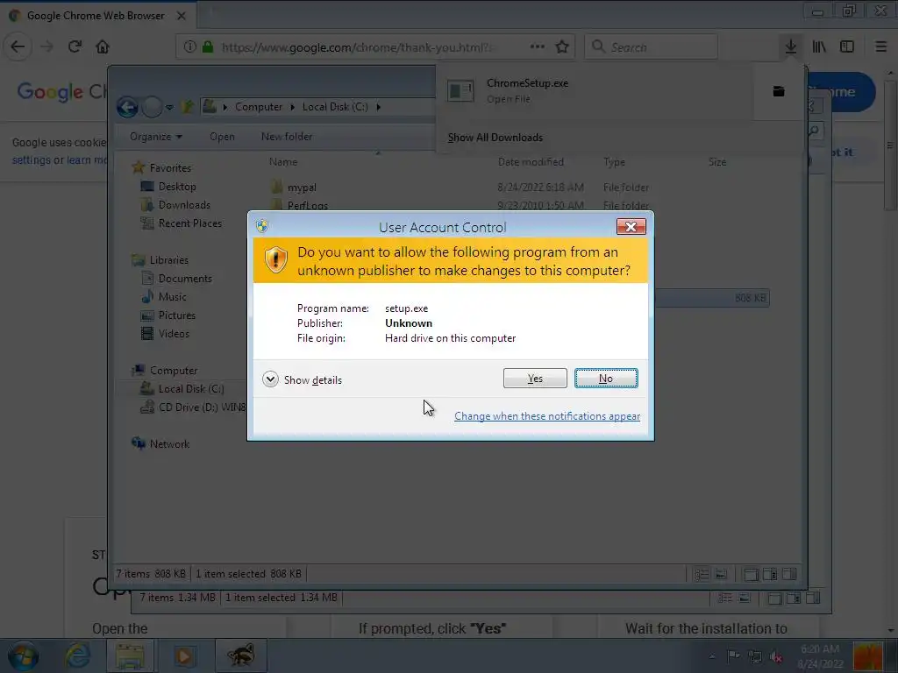
Task: Sort by Size column header
Action: (717, 162)
